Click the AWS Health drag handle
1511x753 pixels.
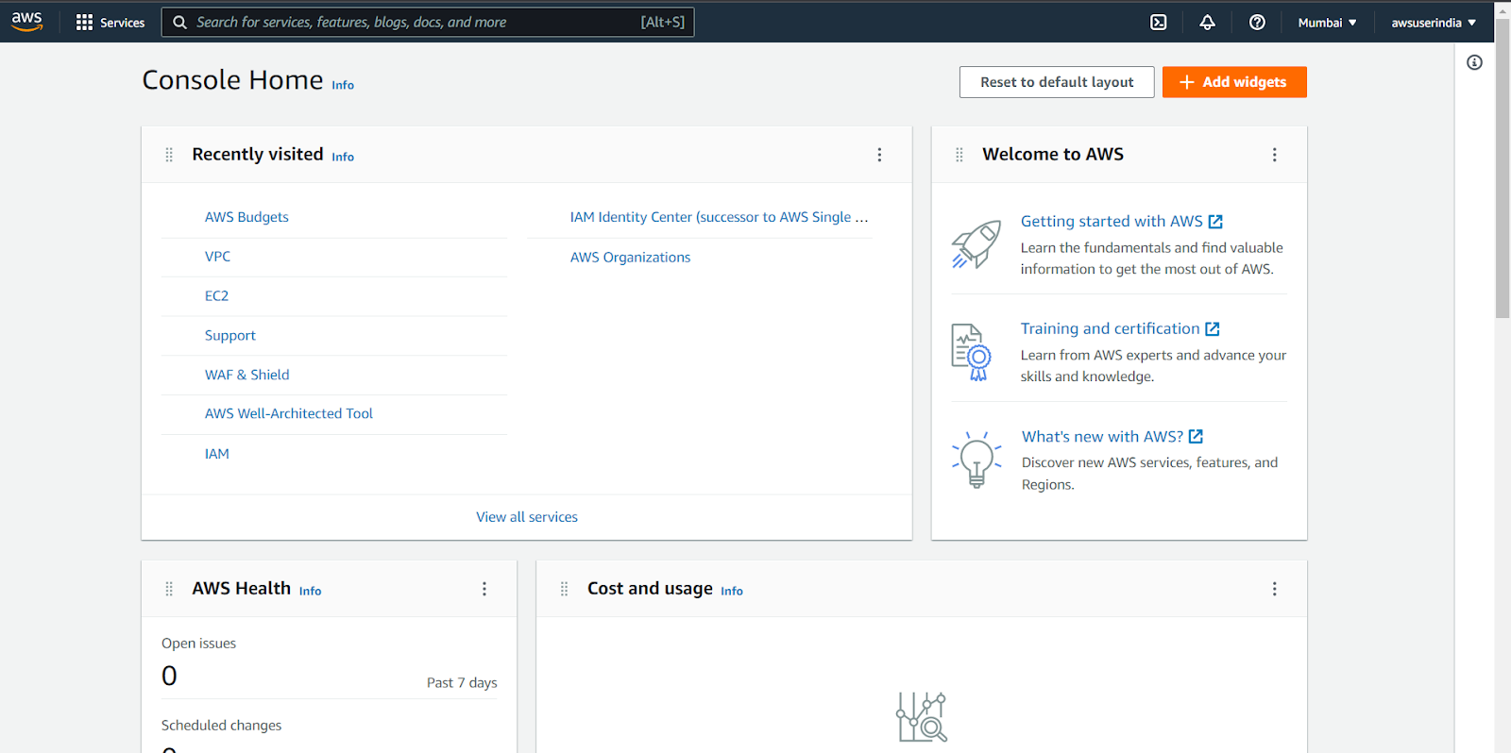pos(169,589)
